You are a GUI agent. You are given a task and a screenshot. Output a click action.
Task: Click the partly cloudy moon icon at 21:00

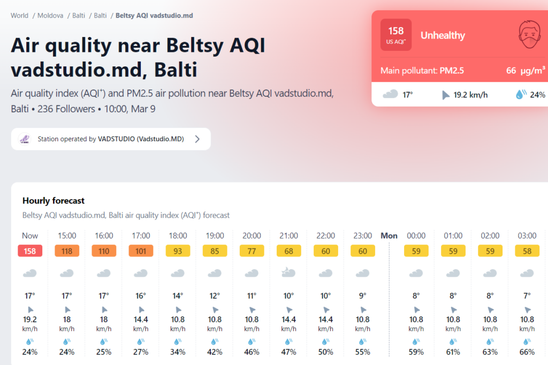[288, 272]
